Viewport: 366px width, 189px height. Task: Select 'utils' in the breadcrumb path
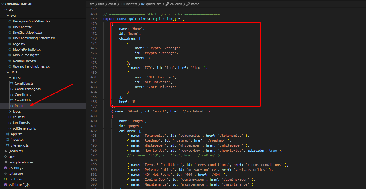101,4
